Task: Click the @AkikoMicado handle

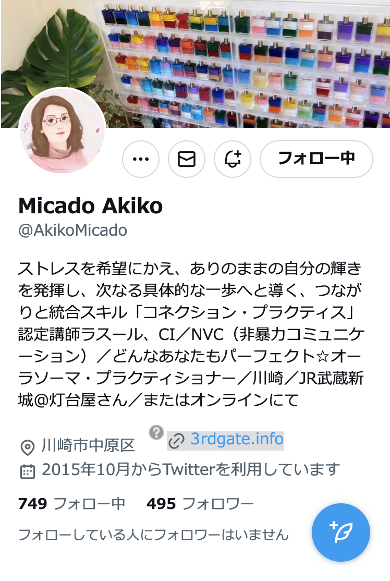Action: (72, 230)
